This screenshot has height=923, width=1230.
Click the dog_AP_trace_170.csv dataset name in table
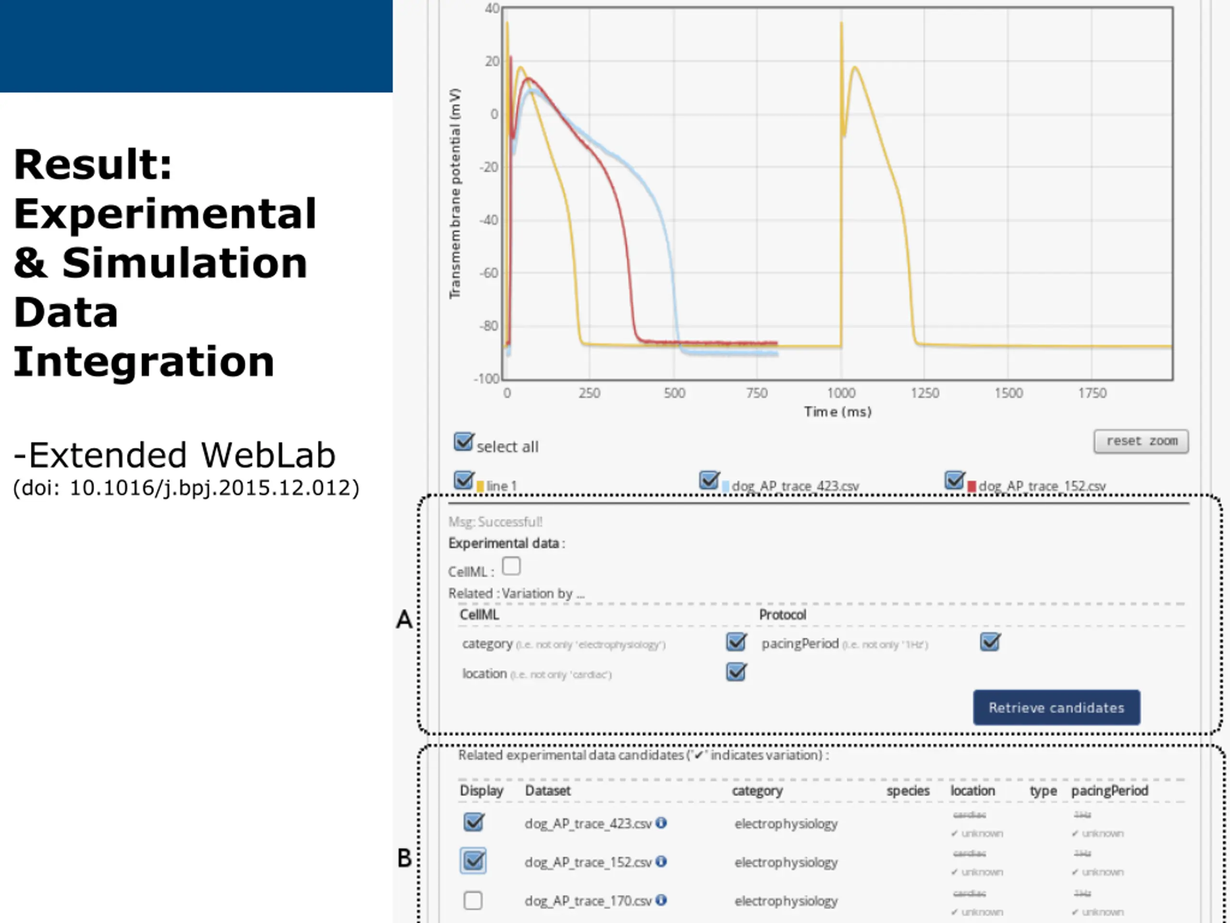(x=588, y=901)
